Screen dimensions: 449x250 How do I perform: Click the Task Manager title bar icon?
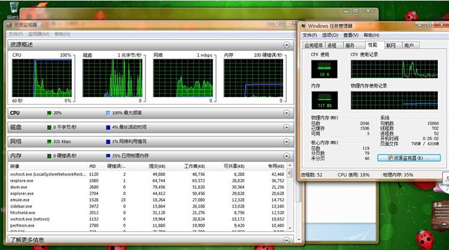point(302,26)
